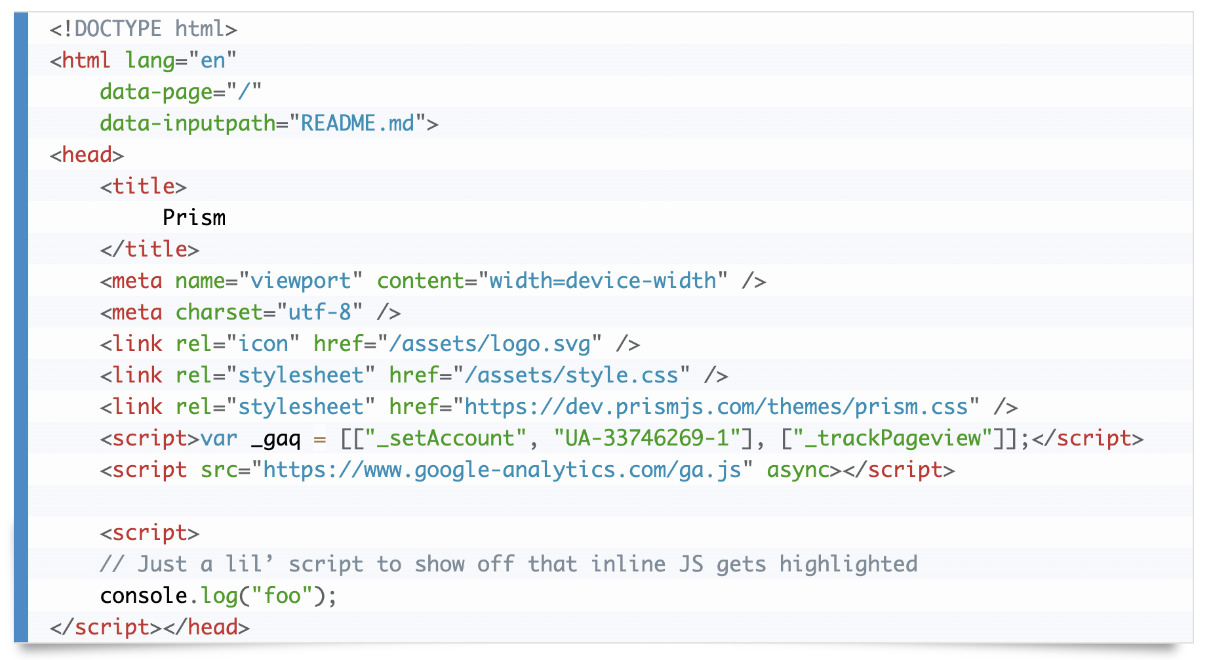Select the "UA-33746269-1" account string

coord(647,438)
